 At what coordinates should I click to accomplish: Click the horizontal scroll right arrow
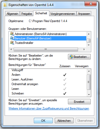(x=84, y=49)
